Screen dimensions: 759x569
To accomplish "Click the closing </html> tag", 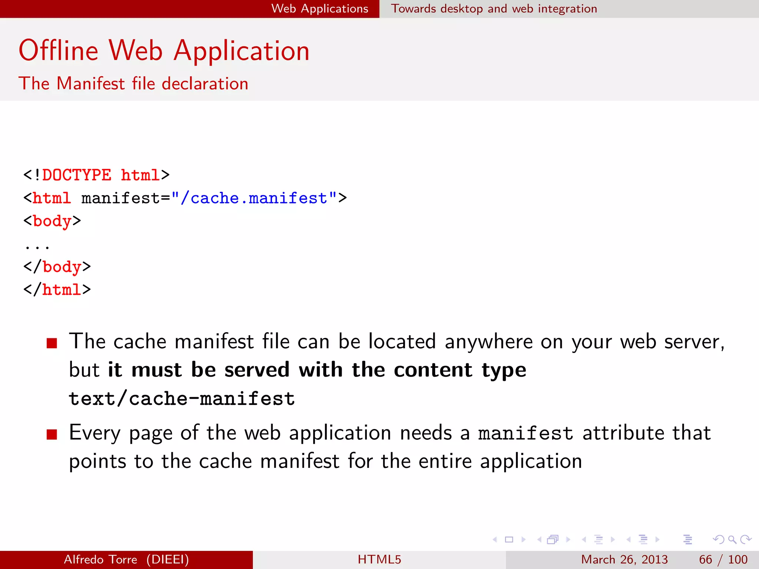I will pyautogui.click(x=57, y=290).
